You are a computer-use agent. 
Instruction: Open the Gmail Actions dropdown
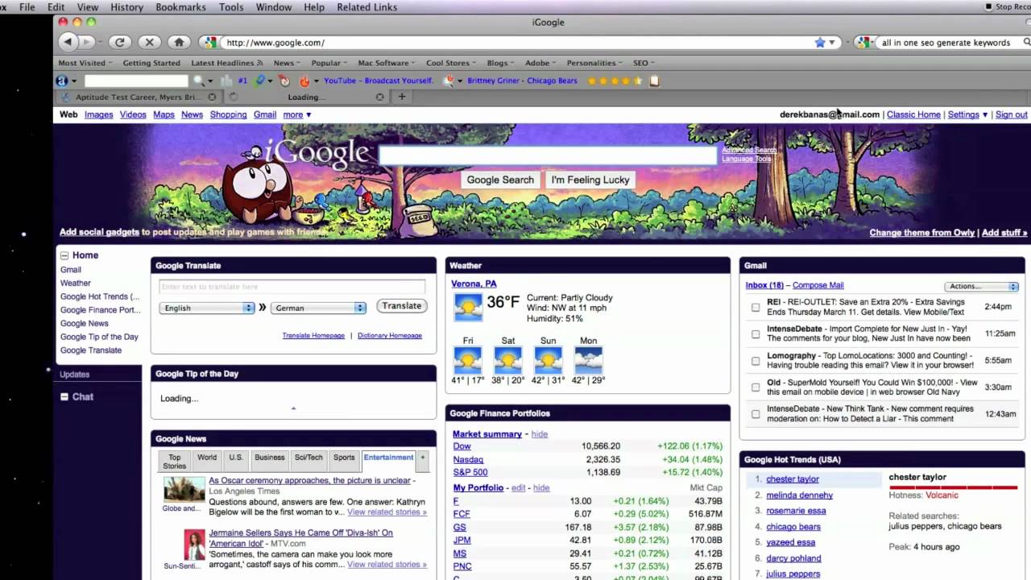coord(981,286)
